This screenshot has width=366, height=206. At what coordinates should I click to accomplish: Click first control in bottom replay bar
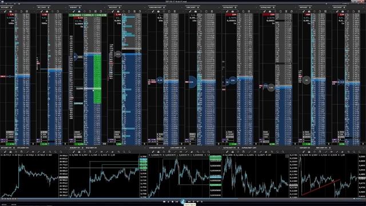[x=164, y=201]
